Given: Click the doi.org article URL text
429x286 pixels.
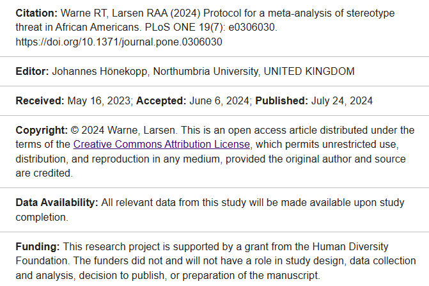Looking at the screenshot, I should click(x=119, y=42).
